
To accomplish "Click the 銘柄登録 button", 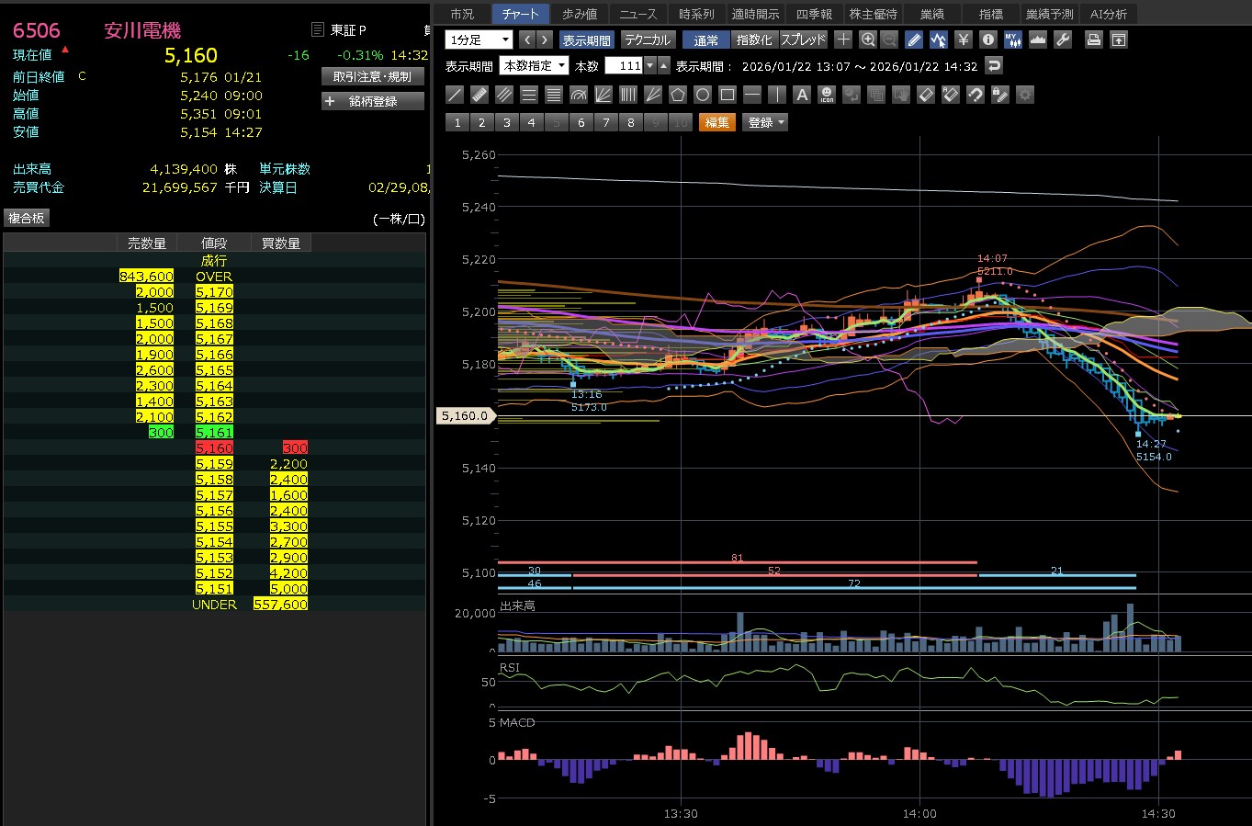I will (x=373, y=101).
